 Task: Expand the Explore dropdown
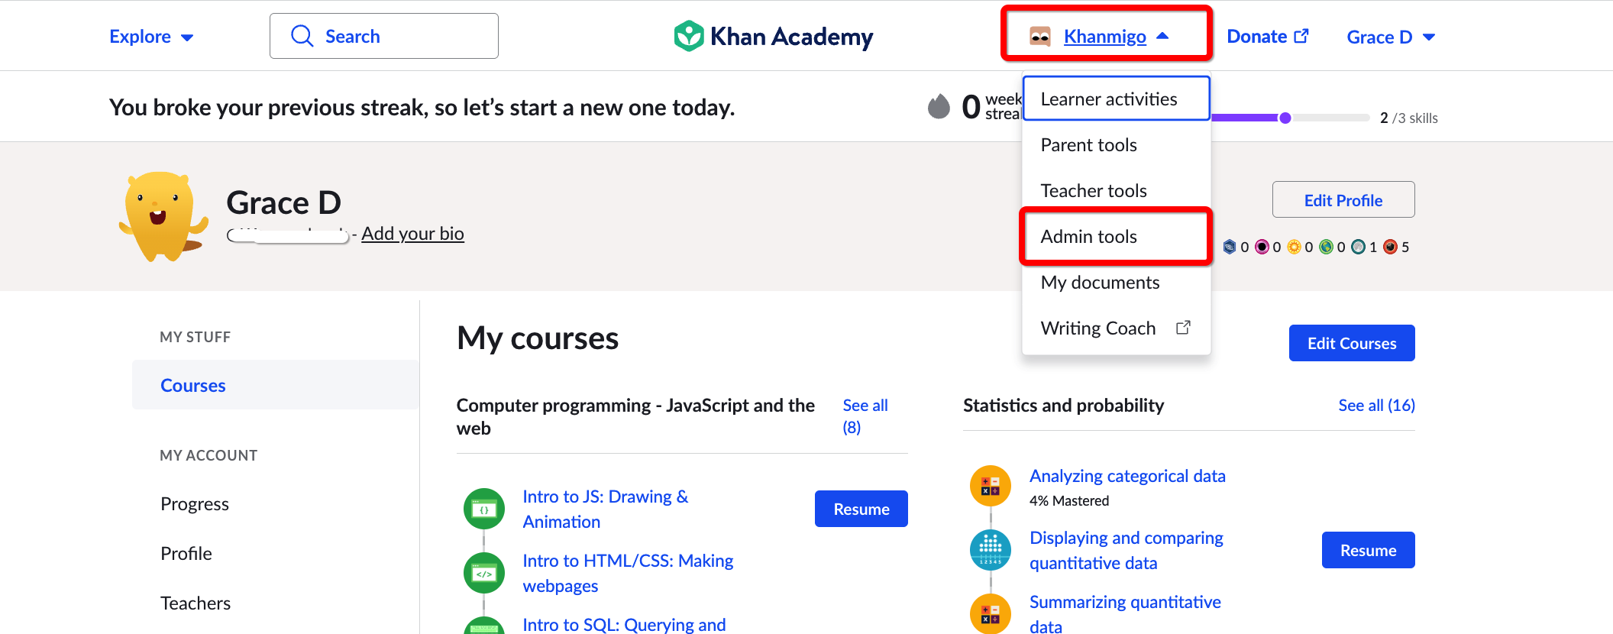151,37
